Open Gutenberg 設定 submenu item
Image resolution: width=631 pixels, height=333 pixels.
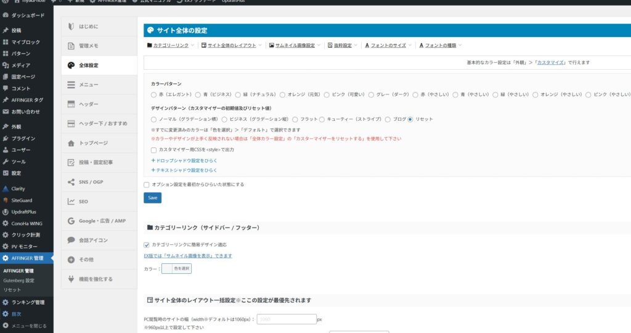19,280
